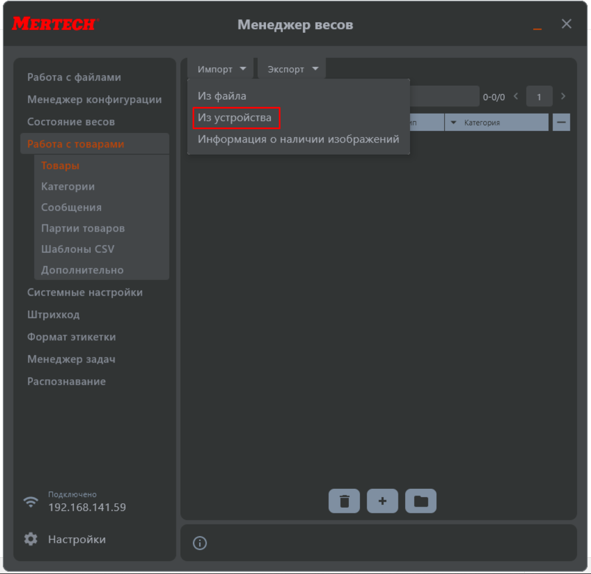Open Шаблоны CSV section
Viewport: 591px width, 574px height.
77,249
